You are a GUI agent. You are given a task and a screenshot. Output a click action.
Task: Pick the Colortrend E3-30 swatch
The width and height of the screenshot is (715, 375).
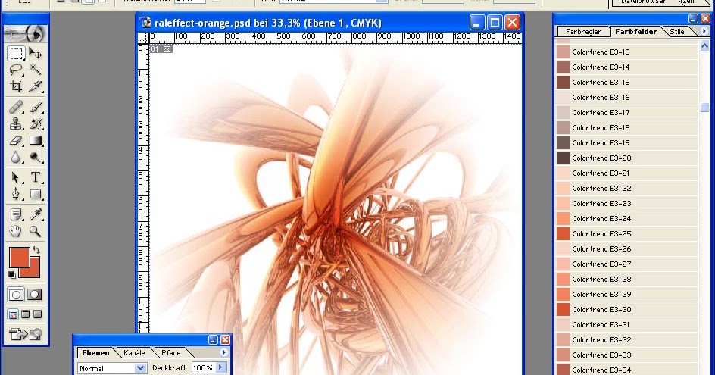pos(564,309)
